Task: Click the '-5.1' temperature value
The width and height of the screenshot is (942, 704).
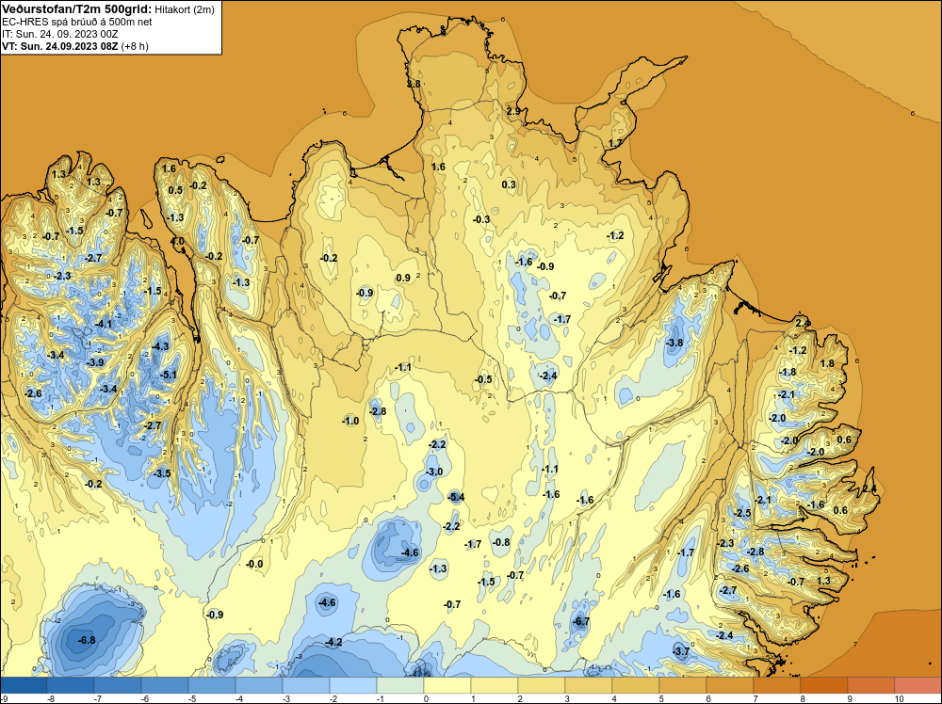Action: click(x=169, y=376)
